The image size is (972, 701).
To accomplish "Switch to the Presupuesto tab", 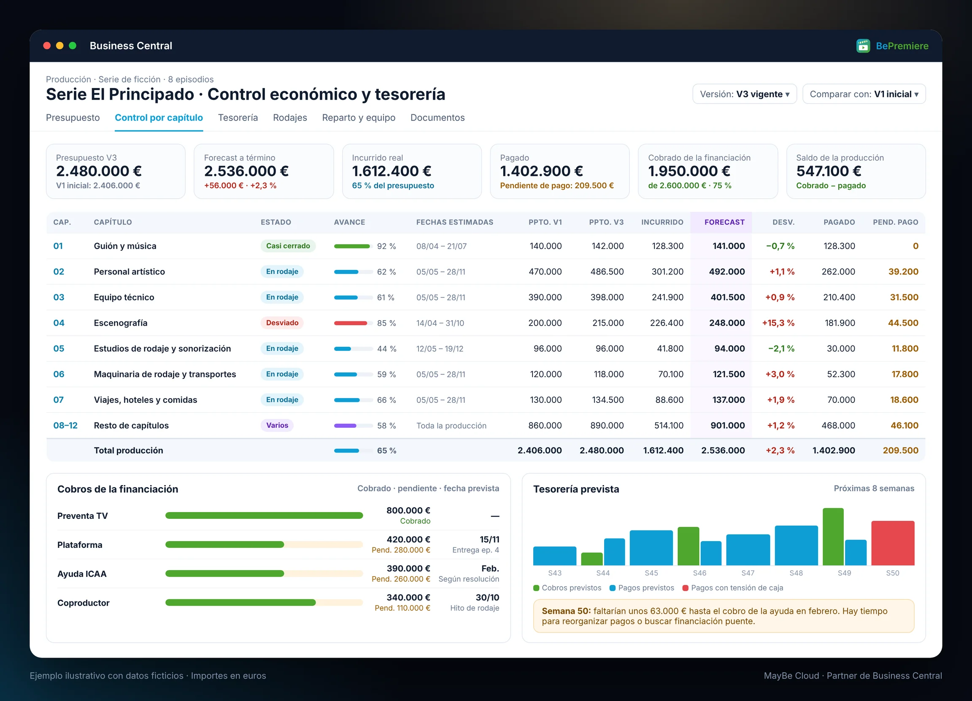I will click(73, 117).
